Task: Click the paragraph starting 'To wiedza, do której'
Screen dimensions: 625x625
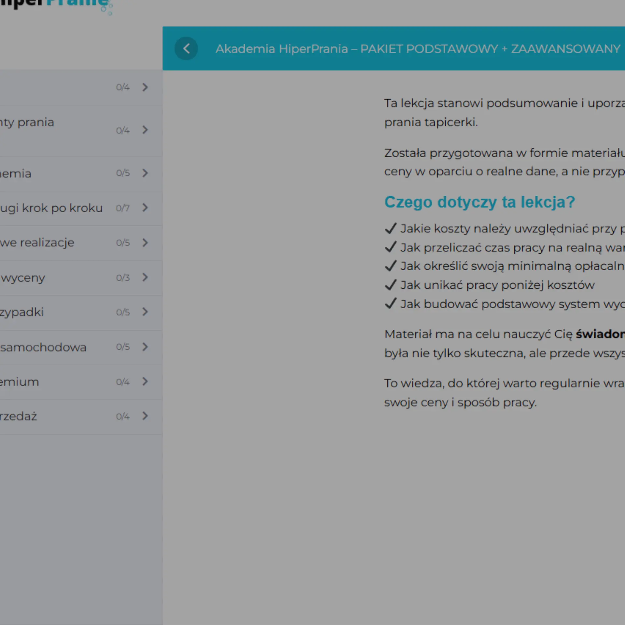Action: pos(505,393)
